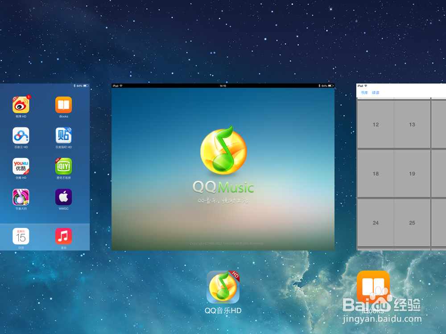
Task: Launch the iQIYI video app icon
Action: [x=63, y=166]
